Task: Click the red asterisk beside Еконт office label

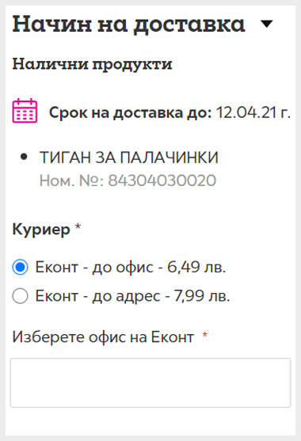Action: [x=205, y=335]
